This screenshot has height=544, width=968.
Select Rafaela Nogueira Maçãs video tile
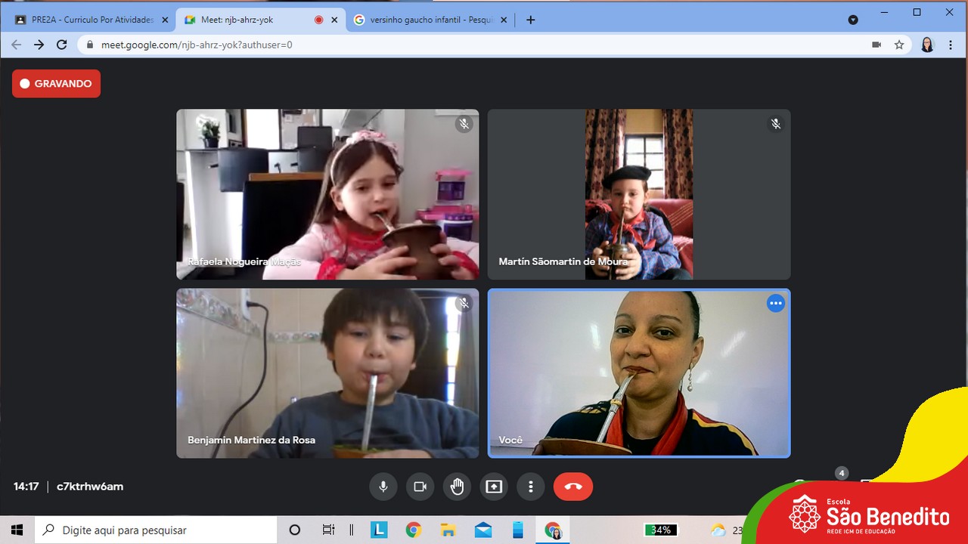point(327,194)
